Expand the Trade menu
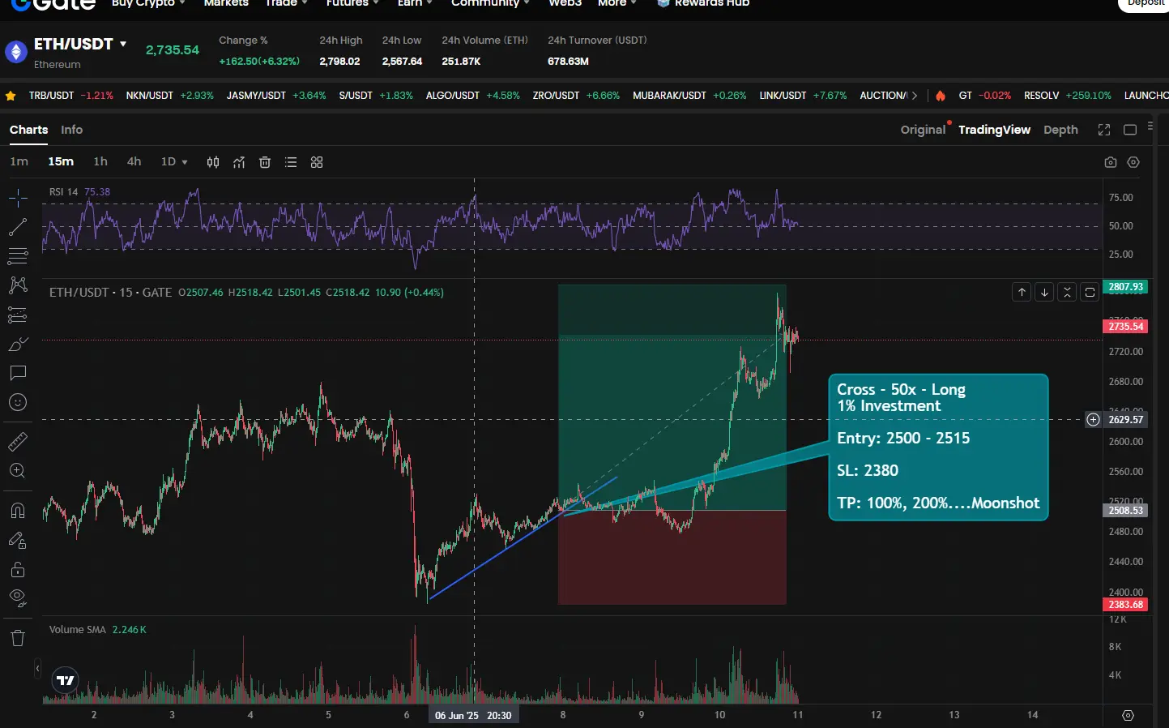 tap(286, 3)
